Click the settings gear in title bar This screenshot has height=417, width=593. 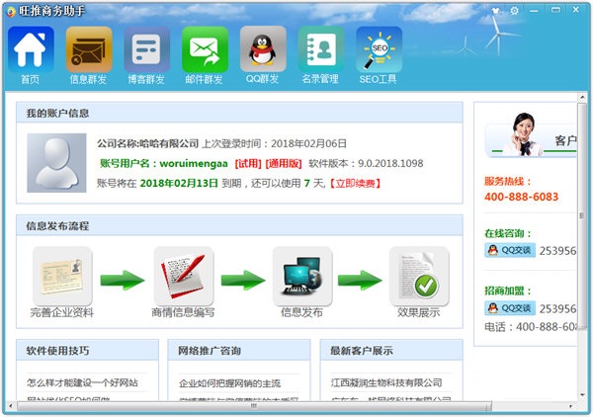tap(514, 11)
